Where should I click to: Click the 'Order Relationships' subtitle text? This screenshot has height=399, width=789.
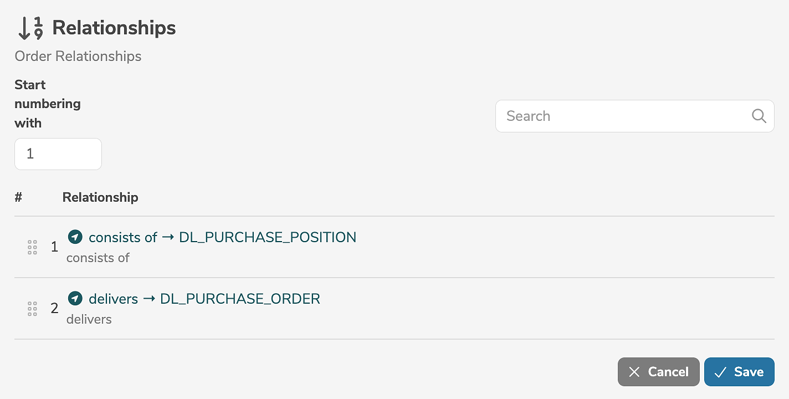(78, 56)
